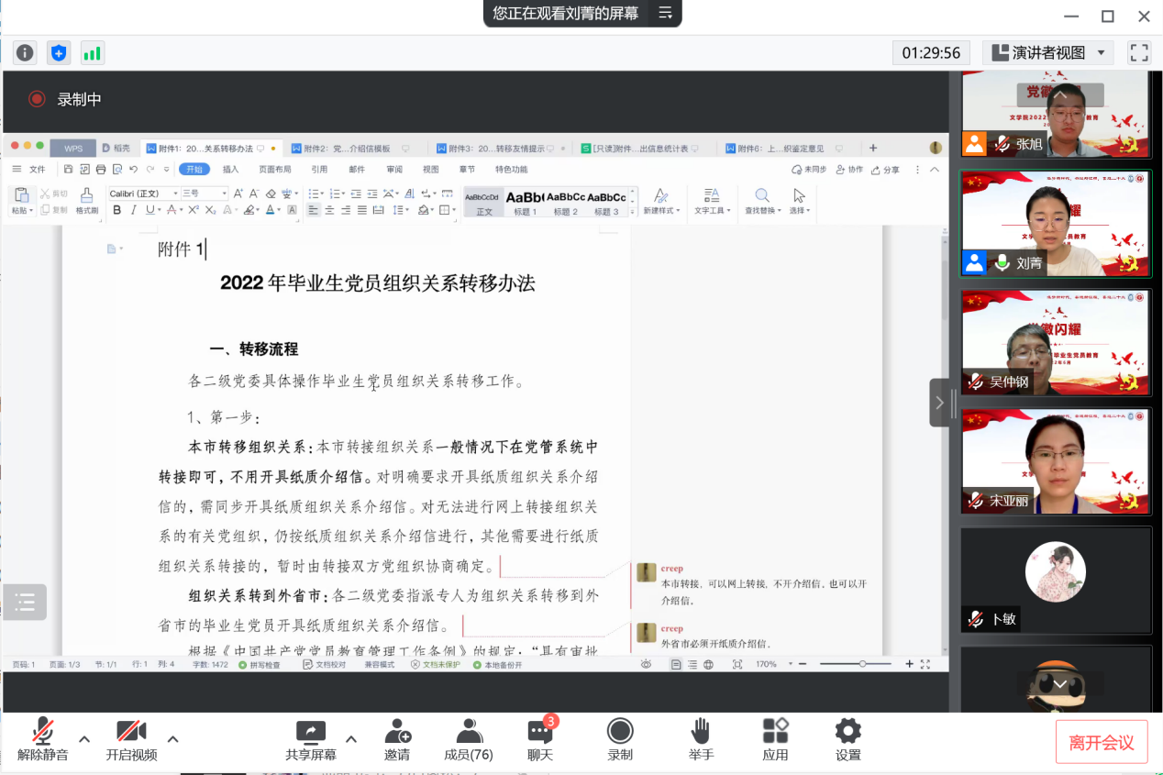Check the green network signal icon
Image resolution: width=1163 pixels, height=775 pixels.
point(92,53)
